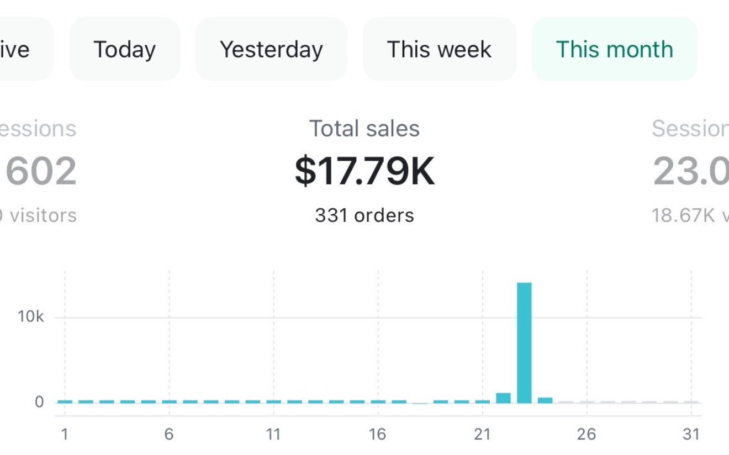This screenshot has width=729, height=455.
Task: Click the day 11 x-axis label
Action: [273, 435]
